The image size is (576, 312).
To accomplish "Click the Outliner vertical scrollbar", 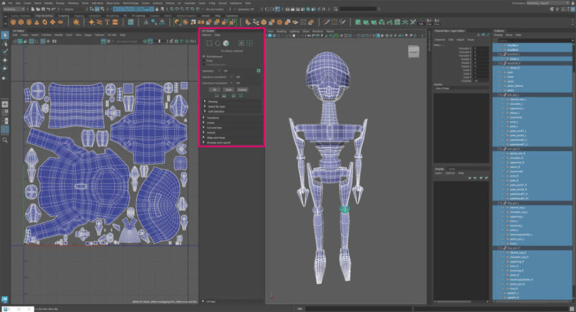I will [x=574, y=170].
